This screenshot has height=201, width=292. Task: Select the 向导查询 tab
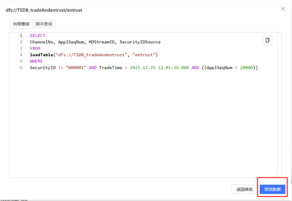pyautogui.click(x=21, y=24)
